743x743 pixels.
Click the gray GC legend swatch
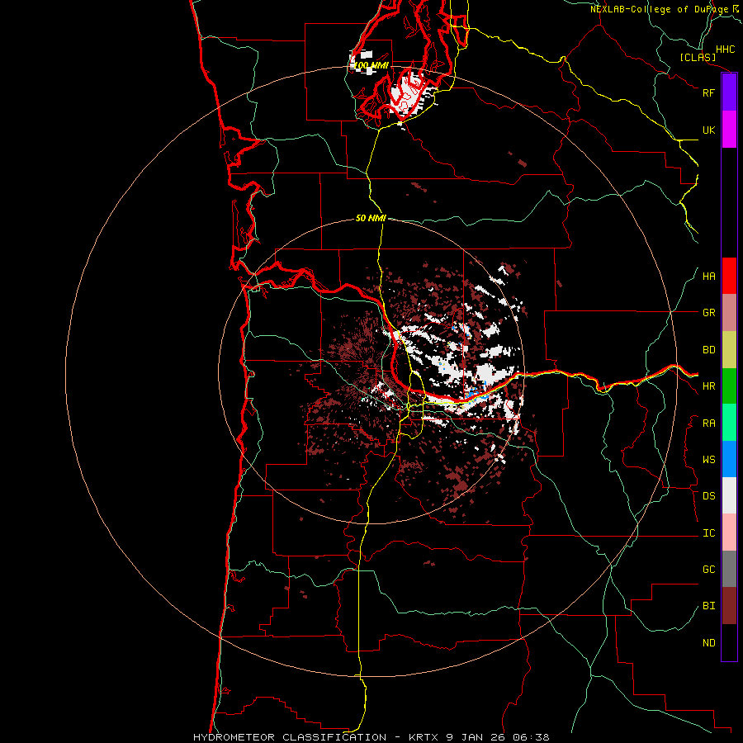point(729,569)
